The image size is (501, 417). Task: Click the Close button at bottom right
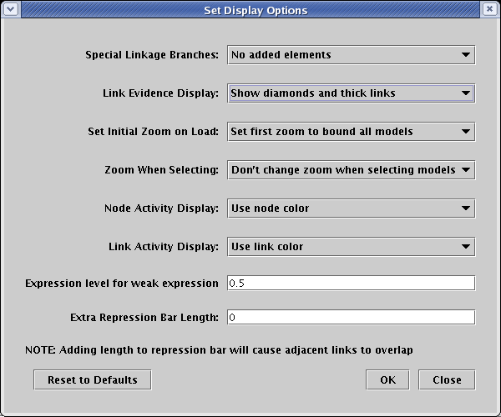[447, 379]
